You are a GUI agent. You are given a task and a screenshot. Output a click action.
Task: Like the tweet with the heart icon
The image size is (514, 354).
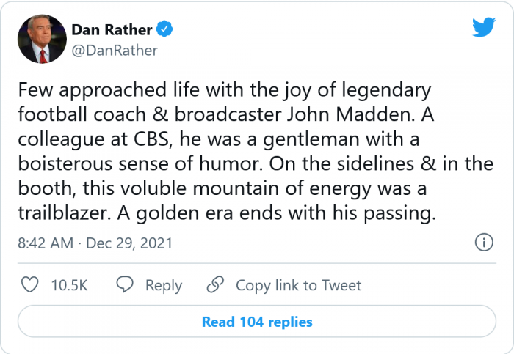[x=29, y=285]
